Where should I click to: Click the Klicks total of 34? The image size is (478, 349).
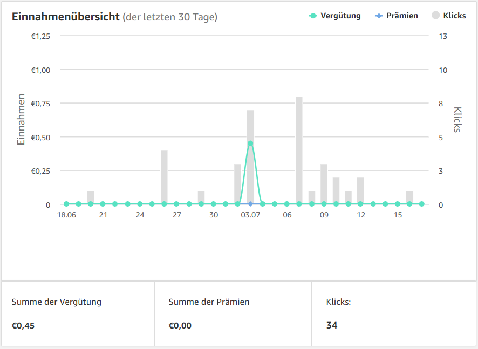332,325
